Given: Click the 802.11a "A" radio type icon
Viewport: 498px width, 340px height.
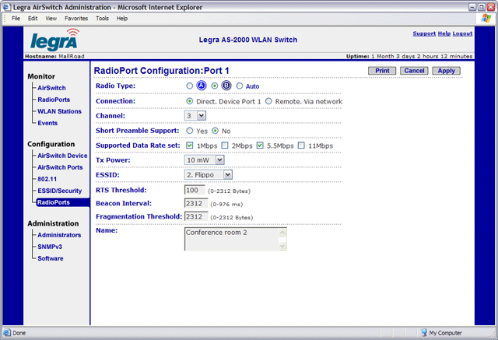Looking at the screenshot, I should [202, 86].
